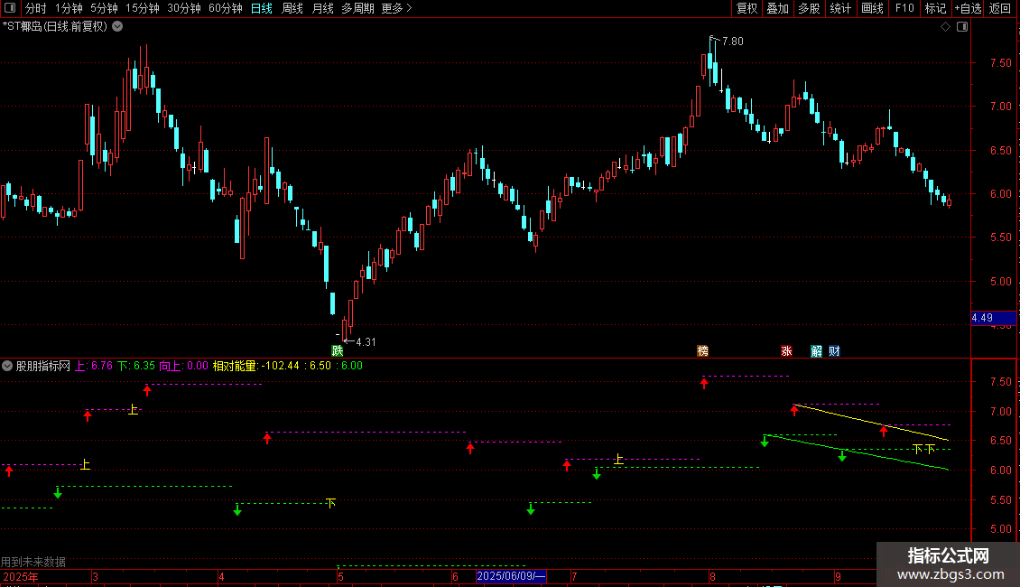
Task: Click the 相对能量 indicator value label
Action: tap(255, 366)
